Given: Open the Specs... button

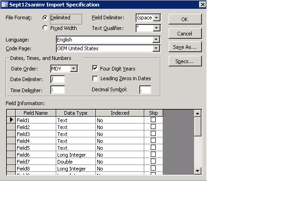Looking at the screenshot, I should (x=184, y=61).
